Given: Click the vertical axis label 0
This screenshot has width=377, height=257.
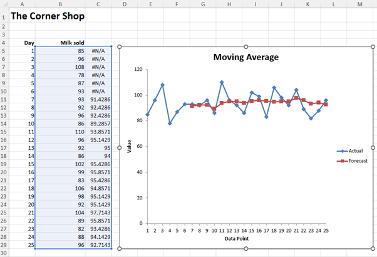Looking at the screenshot, I should click(141, 223).
